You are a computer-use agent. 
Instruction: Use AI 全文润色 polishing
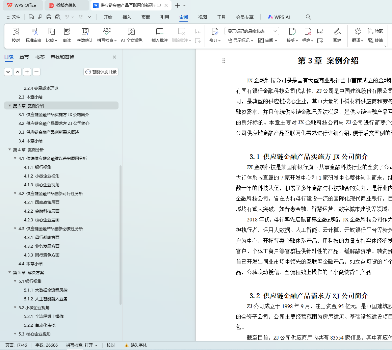pos(131,35)
